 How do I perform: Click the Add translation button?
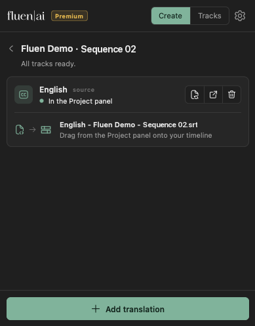click(128, 309)
